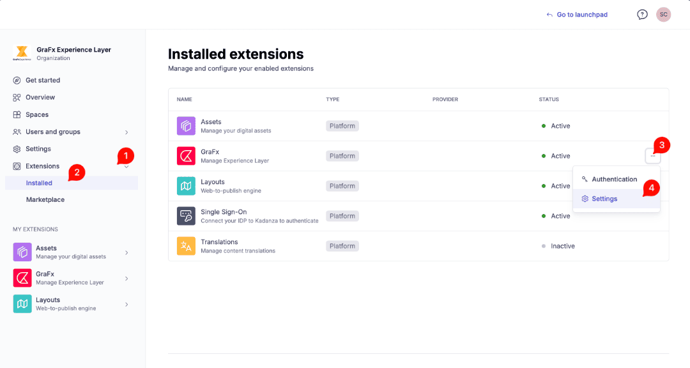Click the Platform tag in GraFx row

point(342,156)
